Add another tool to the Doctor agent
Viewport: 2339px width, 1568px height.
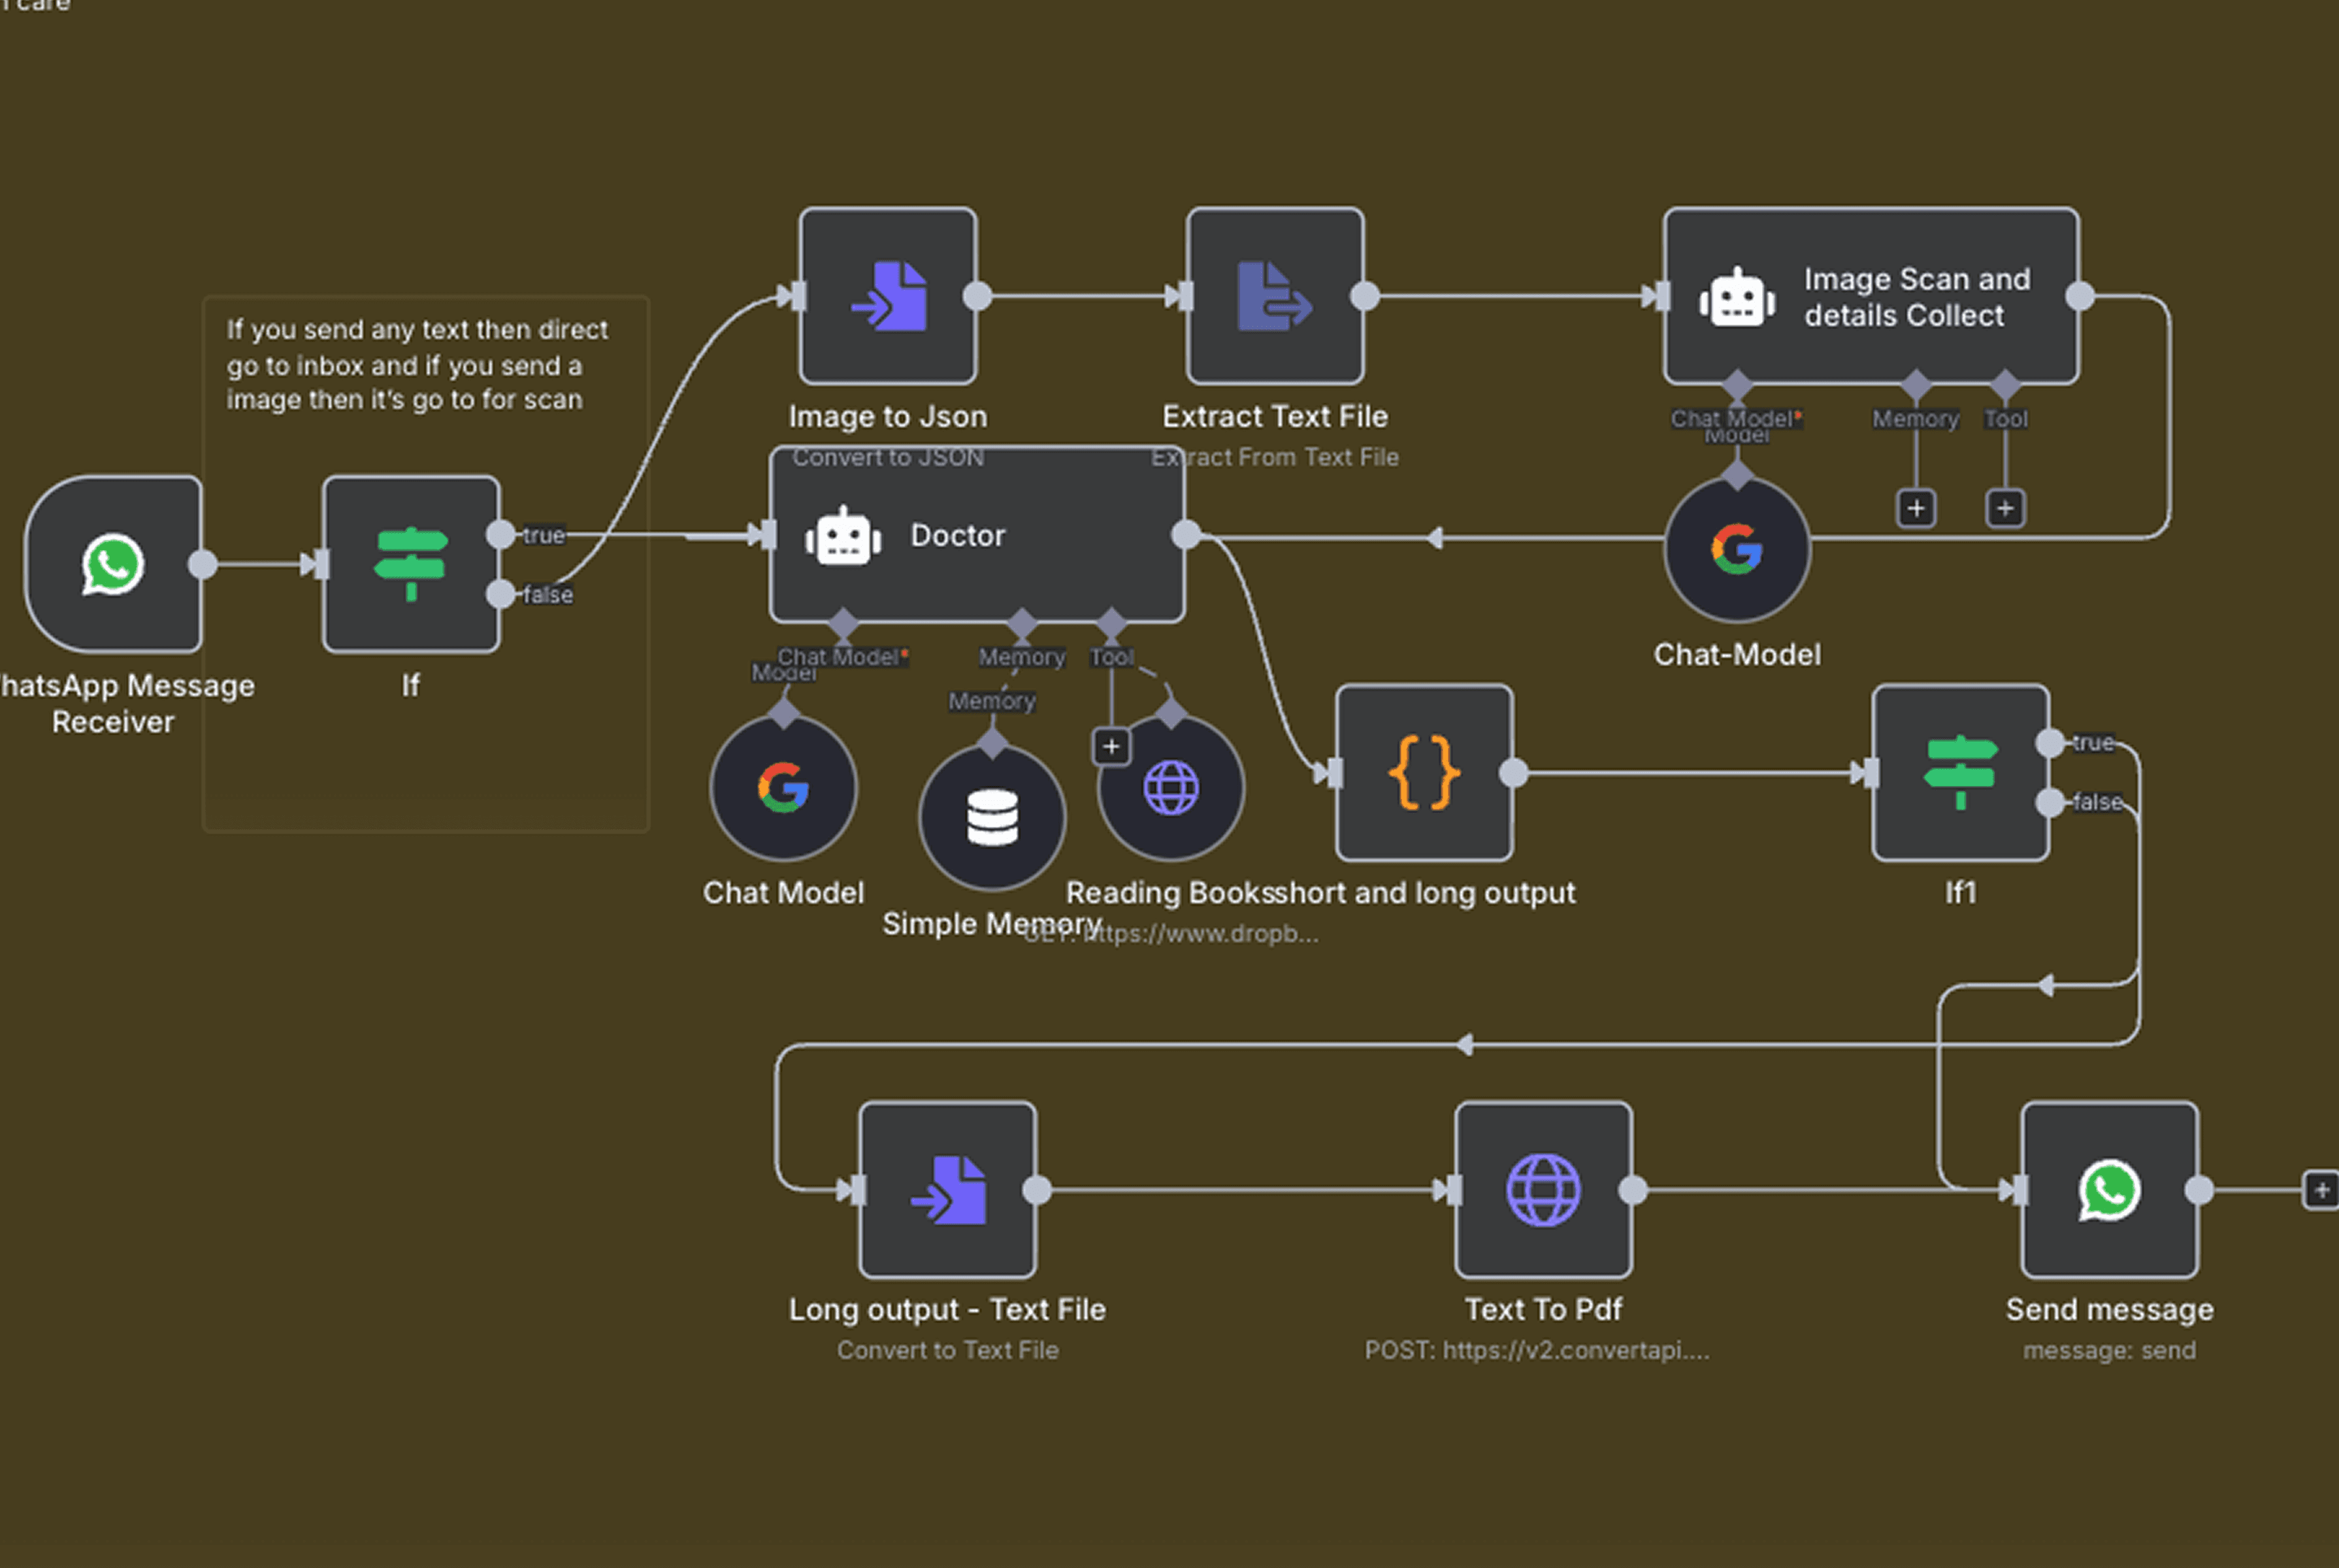tap(1111, 746)
